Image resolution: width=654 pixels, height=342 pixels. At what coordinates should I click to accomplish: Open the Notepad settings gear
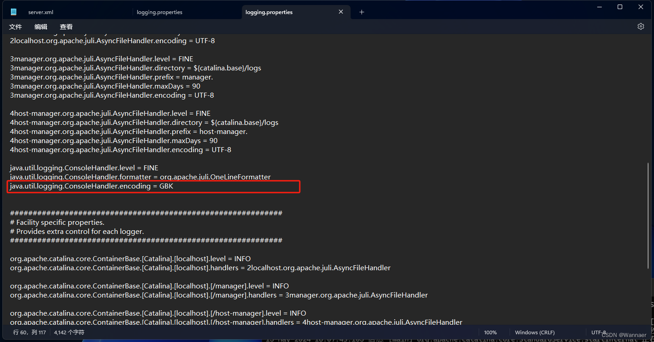point(641,26)
